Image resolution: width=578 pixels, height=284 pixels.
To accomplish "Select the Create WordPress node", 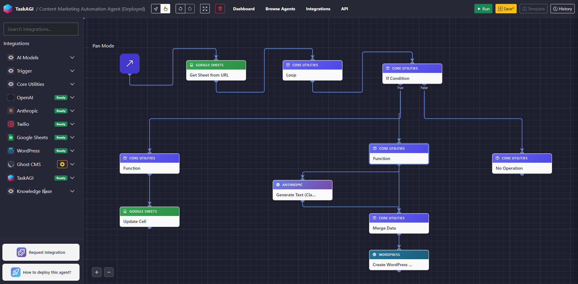I will point(399,260).
